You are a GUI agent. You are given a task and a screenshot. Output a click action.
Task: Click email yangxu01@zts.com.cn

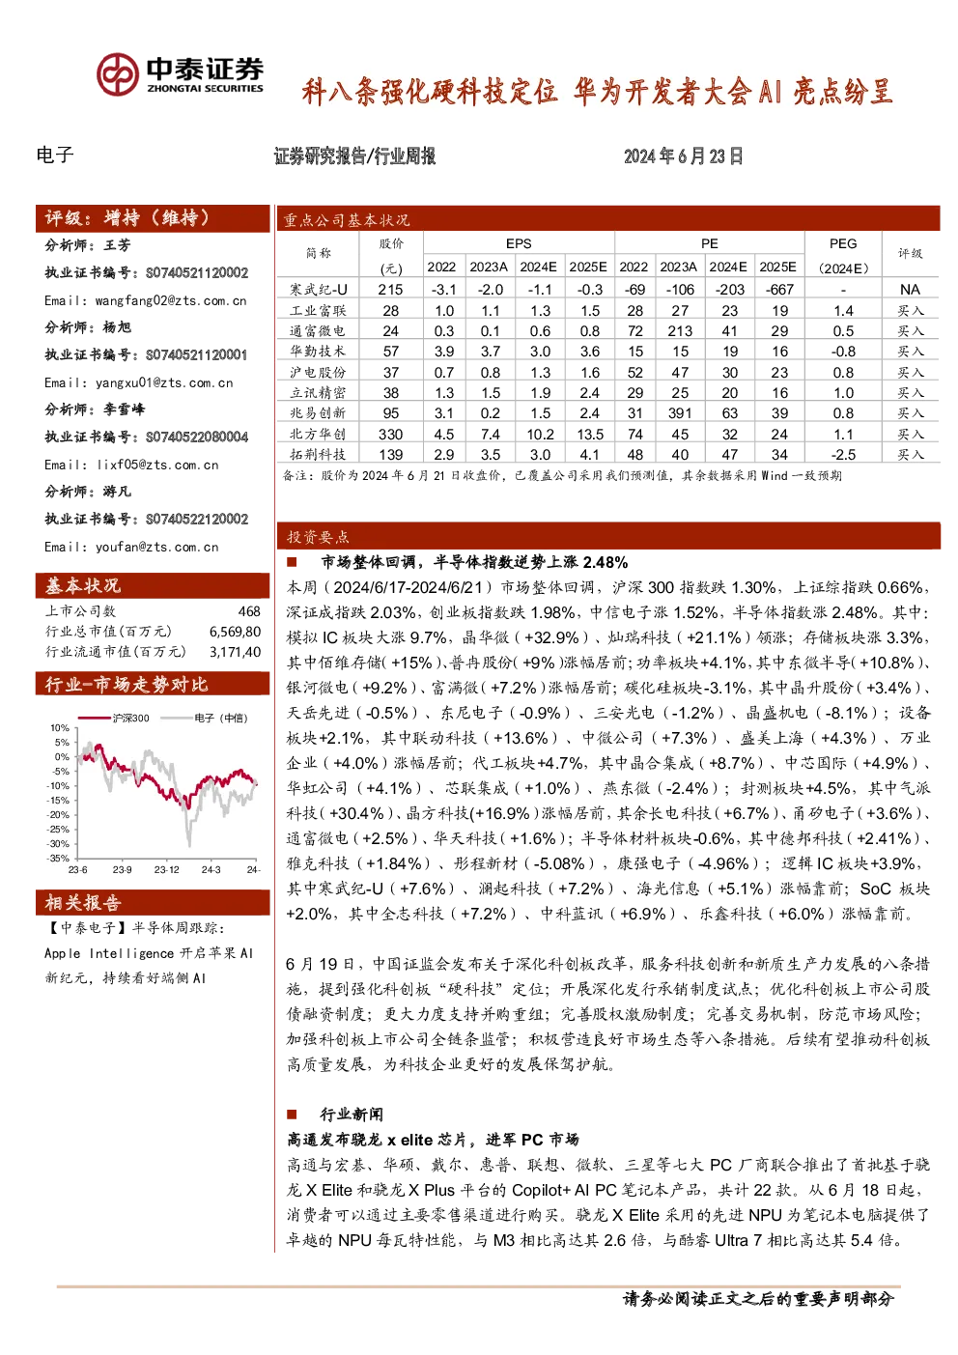[x=164, y=382]
